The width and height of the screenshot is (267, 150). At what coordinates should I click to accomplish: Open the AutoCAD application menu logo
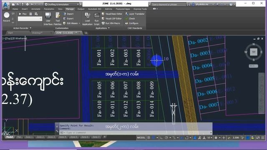(6, 5)
